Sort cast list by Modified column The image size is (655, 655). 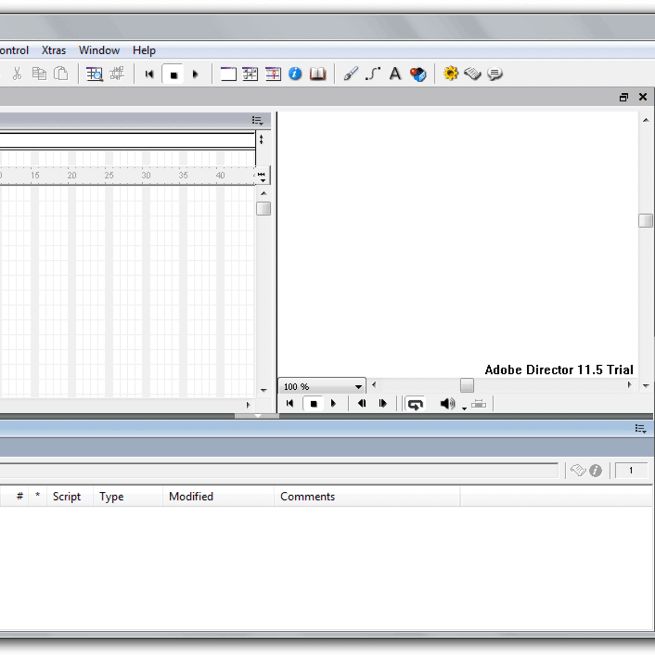point(191,496)
